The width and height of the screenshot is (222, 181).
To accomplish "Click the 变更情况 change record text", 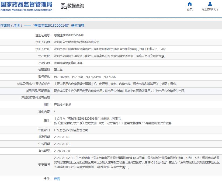I will tap(137, 162).
